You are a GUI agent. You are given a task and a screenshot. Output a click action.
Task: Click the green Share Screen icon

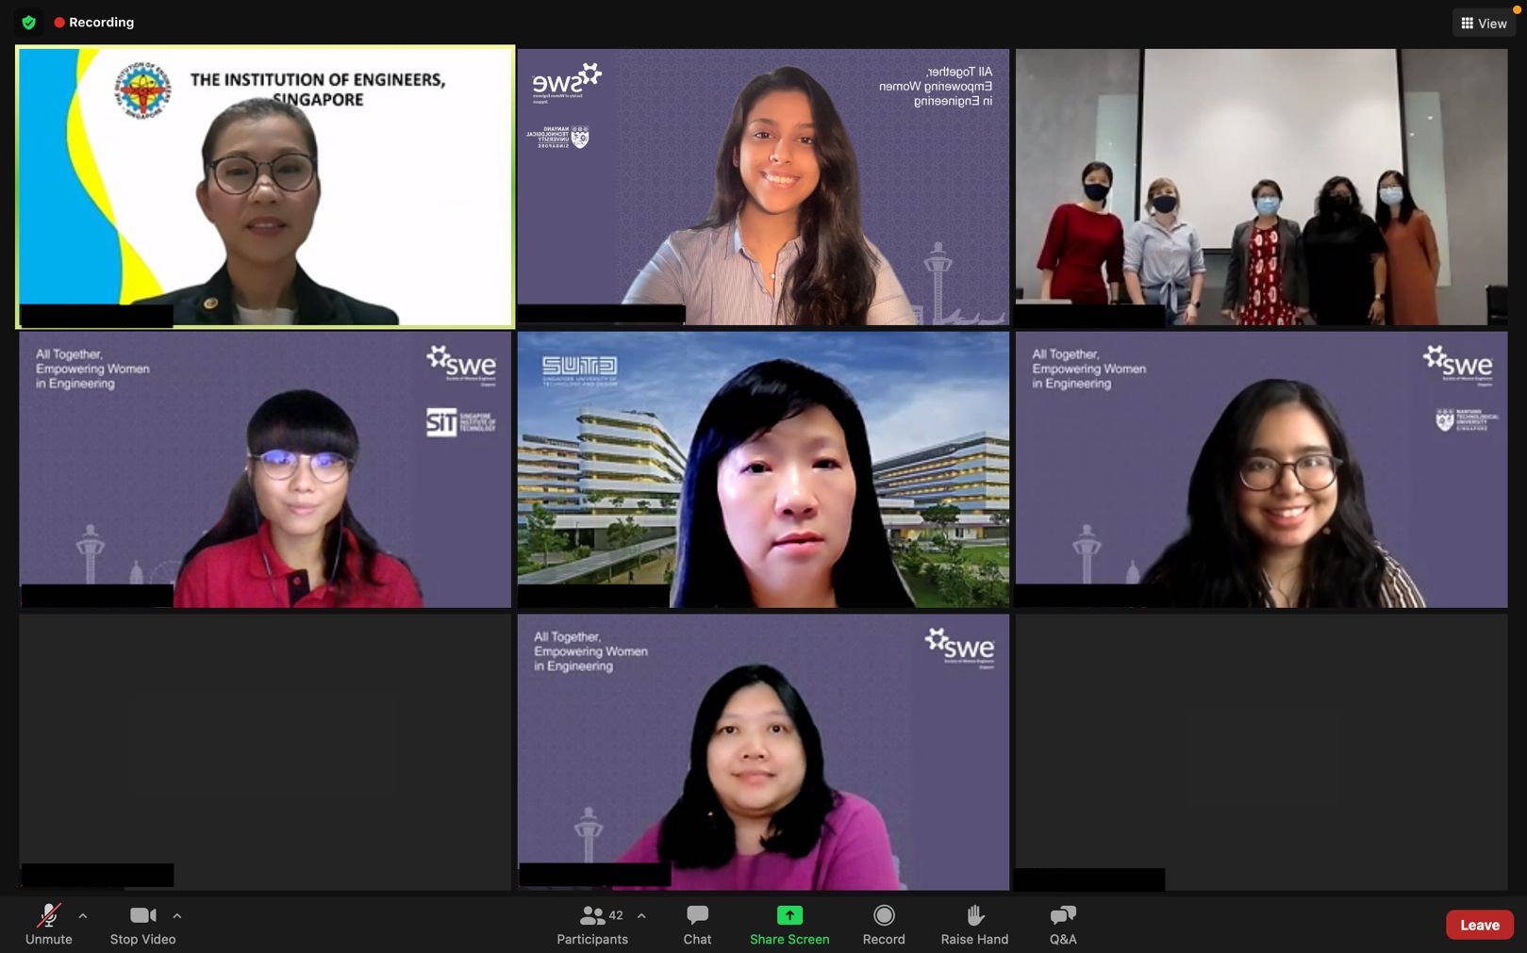point(789,915)
